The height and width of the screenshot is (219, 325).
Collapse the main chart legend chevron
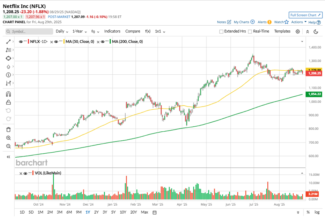[302, 41]
